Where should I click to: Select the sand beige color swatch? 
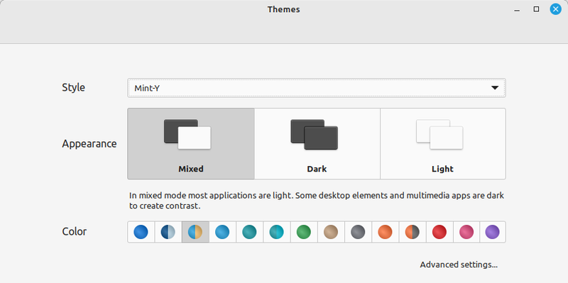click(331, 232)
